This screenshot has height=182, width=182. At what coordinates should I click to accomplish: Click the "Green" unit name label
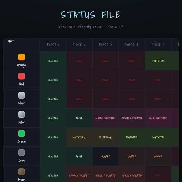pyautogui.click(x=22, y=141)
